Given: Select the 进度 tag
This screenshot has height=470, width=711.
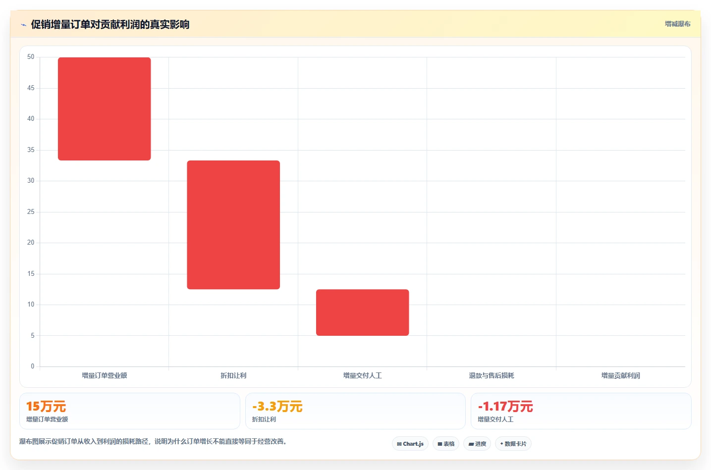Looking at the screenshot, I should [x=477, y=444].
